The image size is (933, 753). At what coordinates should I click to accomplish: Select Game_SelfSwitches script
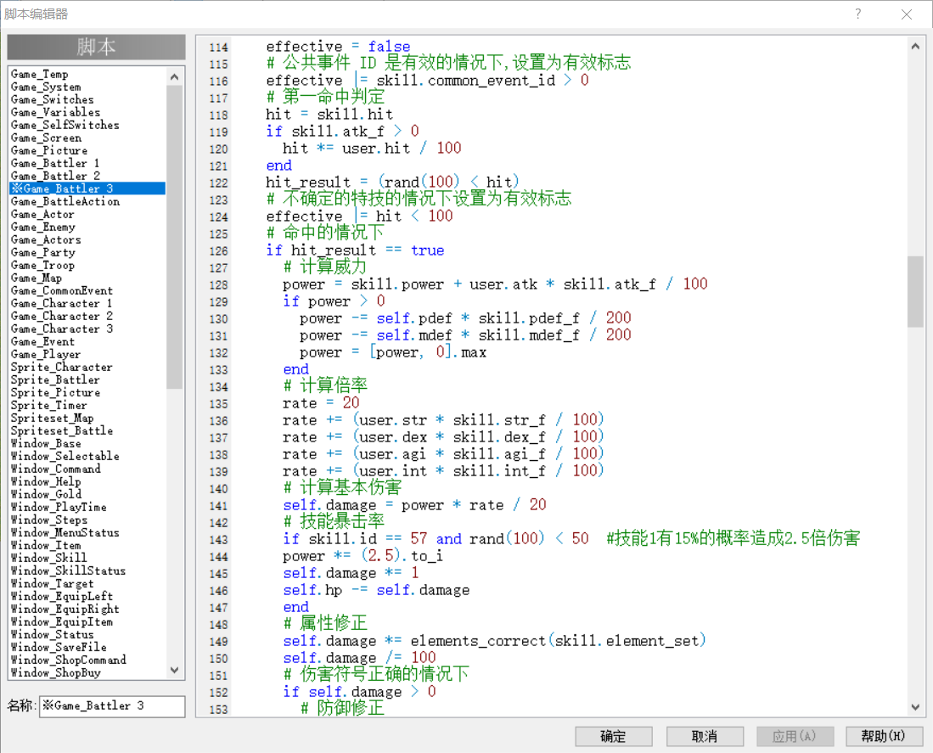coord(87,125)
